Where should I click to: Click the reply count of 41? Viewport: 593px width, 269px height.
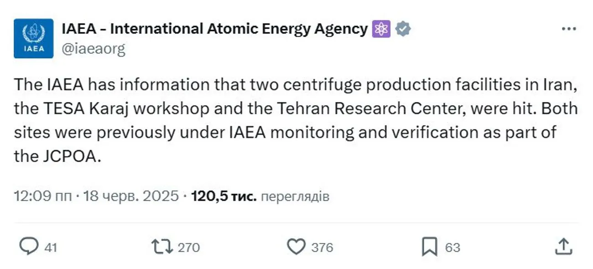[51, 248]
